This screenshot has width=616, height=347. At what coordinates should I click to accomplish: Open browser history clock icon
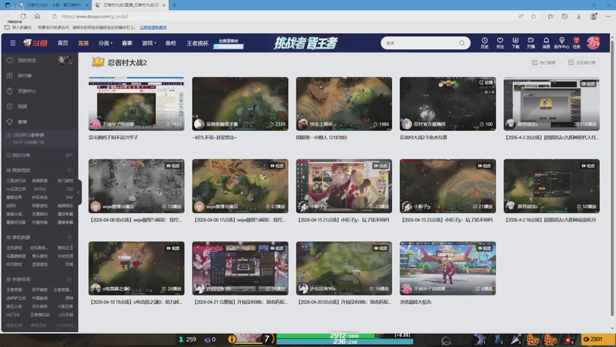tap(564, 16)
